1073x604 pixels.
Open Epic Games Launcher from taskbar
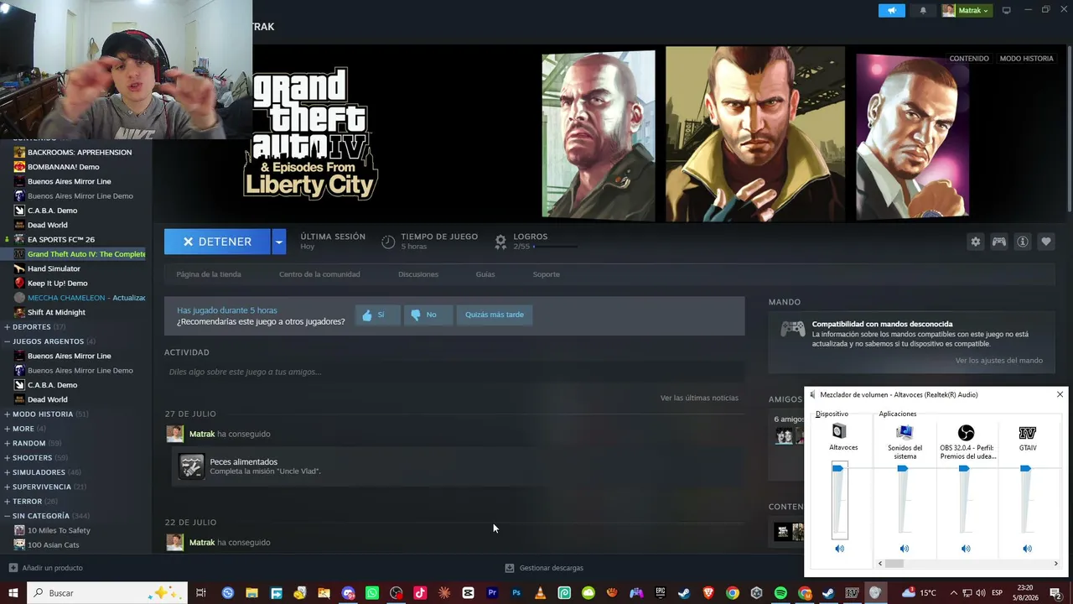click(661, 593)
